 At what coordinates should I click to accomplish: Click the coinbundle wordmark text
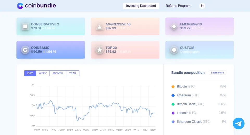(x=41, y=6)
